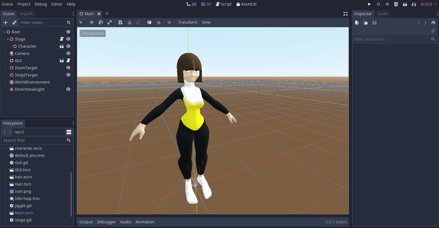Activate the Move Mode tool

pos(92,22)
